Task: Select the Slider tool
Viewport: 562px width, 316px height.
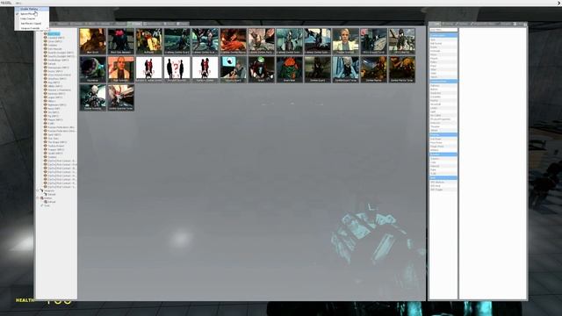Action: 443,69
